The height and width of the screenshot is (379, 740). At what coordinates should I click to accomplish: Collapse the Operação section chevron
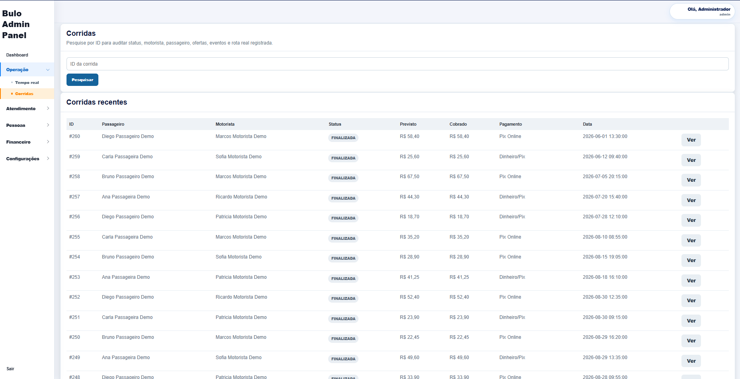pyautogui.click(x=48, y=70)
